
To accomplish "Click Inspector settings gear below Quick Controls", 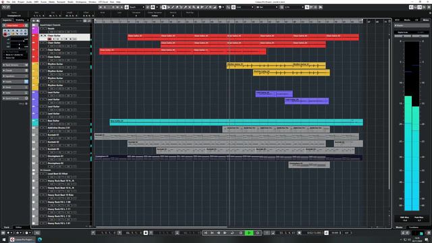I will pyautogui.click(x=26, y=103).
